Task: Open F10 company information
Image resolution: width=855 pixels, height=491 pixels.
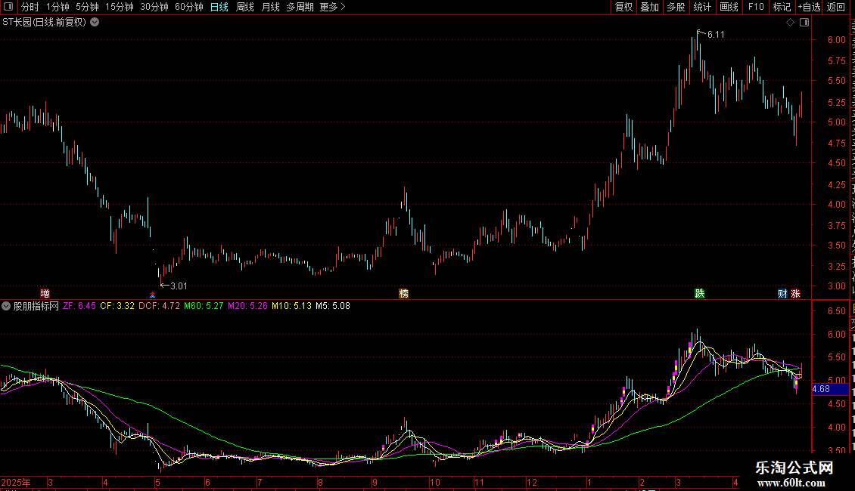Action: coord(756,7)
